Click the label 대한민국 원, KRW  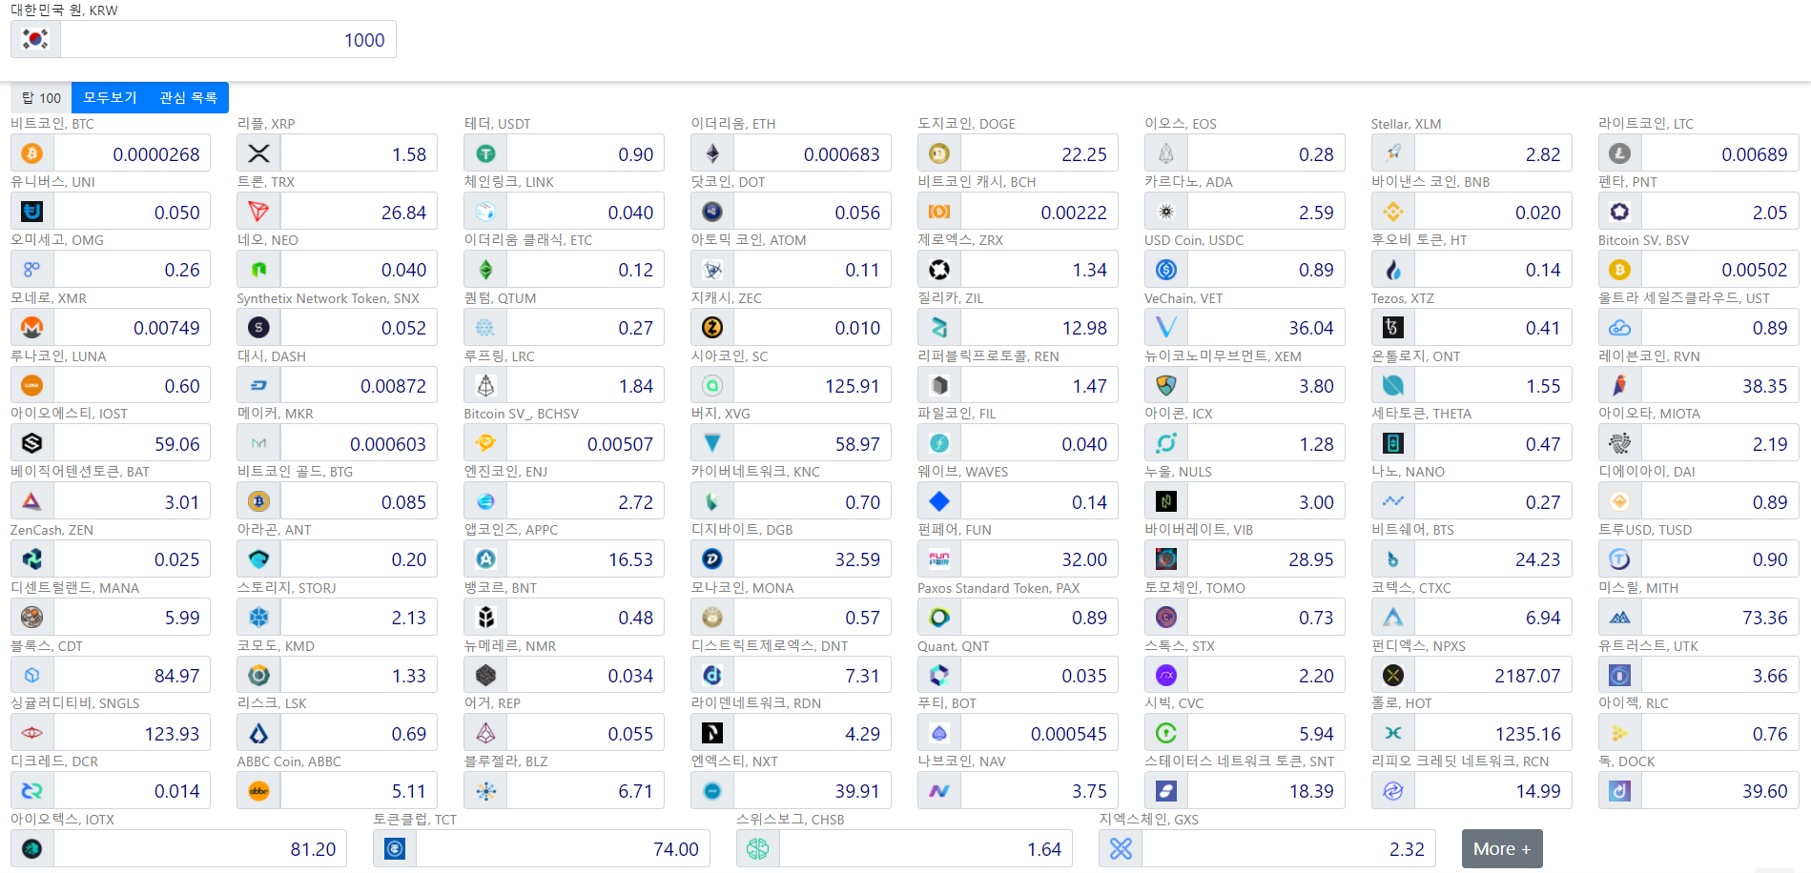64,10
